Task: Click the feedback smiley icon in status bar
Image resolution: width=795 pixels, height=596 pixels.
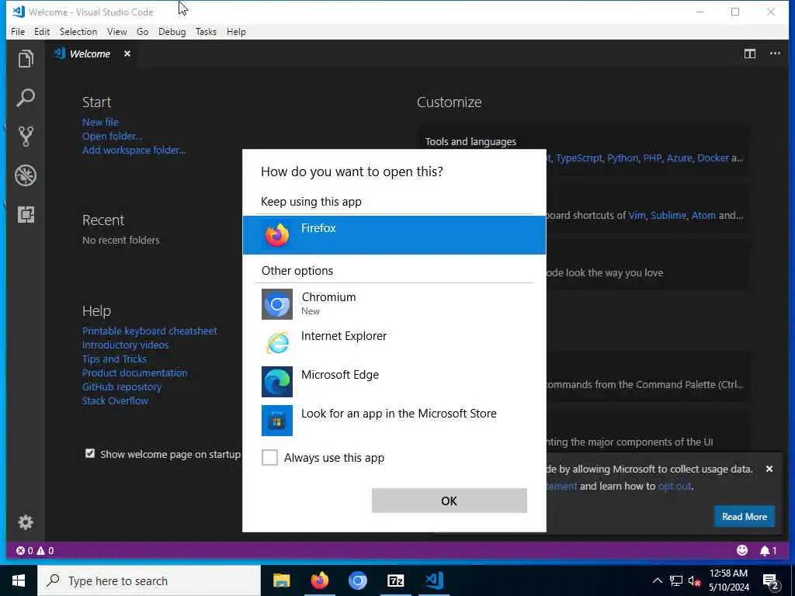Action: click(x=741, y=550)
